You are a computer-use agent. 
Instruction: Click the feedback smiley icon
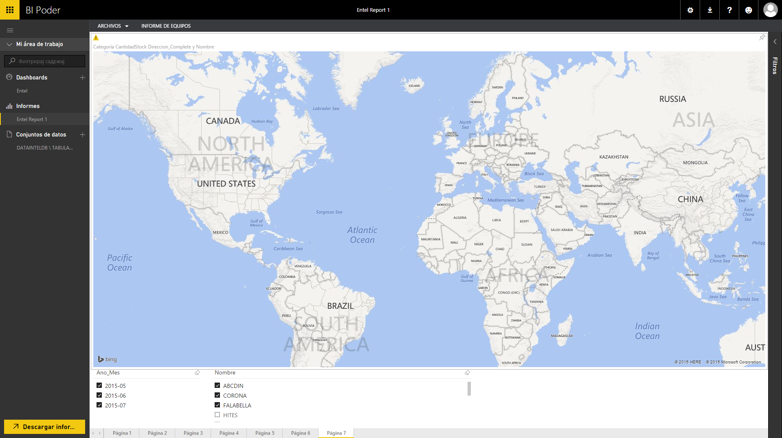click(749, 10)
